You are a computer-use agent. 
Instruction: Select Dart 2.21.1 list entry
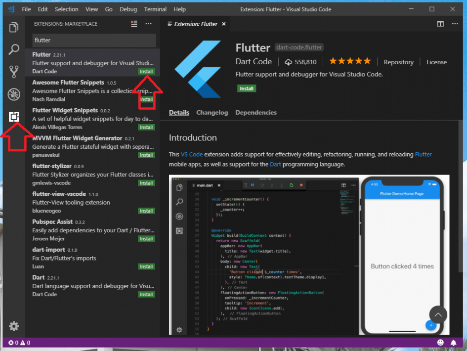click(93, 285)
